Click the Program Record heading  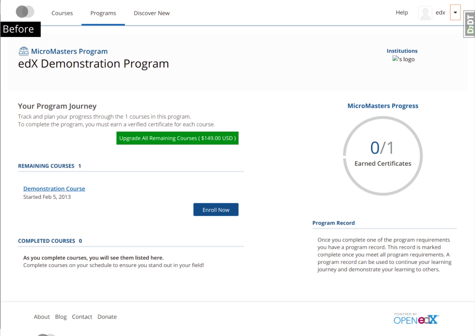pyautogui.click(x=333, y=223)
